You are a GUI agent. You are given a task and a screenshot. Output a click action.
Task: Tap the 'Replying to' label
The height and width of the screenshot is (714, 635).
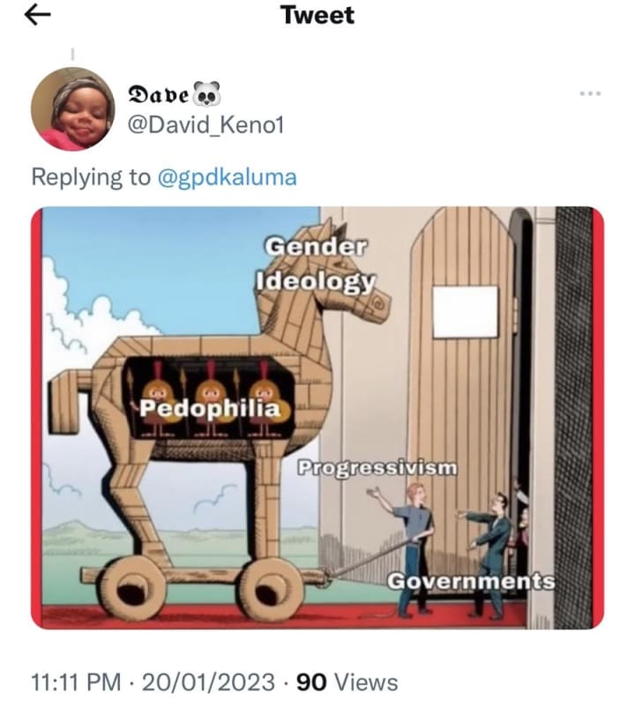pos(91,177)
